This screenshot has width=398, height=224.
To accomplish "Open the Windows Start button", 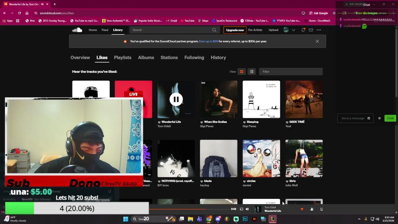I will 126,219.
